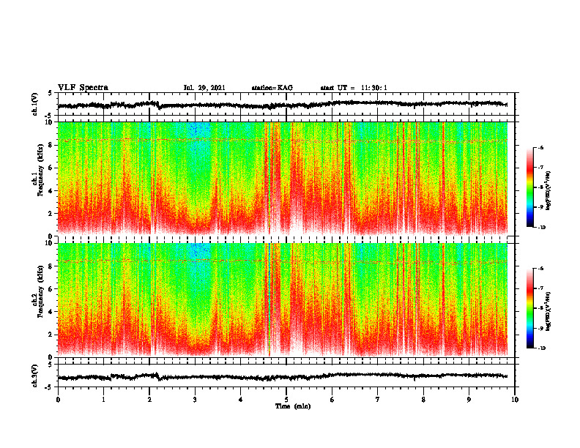Viewport: 580px width, 448px height.
Task: Click the log(PSD) label beside ch.2 color scale
Action: [549, 311]
